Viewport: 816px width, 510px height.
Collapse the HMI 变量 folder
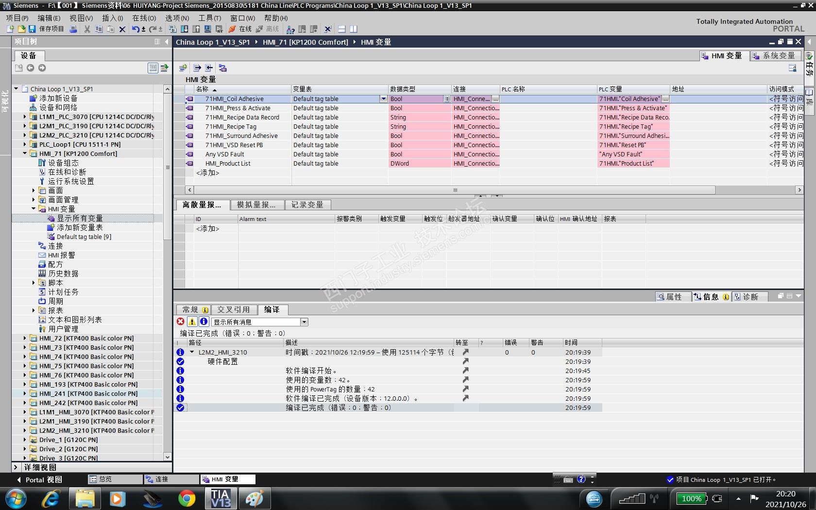tap(34, 209)
